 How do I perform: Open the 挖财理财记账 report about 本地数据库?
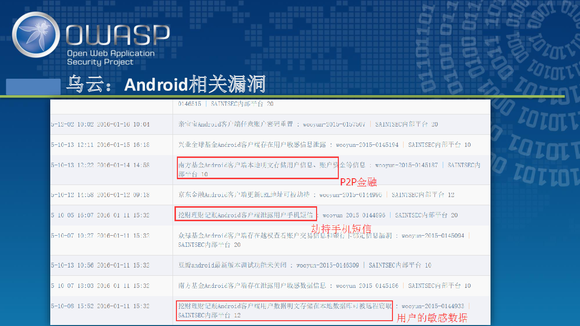[285, 306]
